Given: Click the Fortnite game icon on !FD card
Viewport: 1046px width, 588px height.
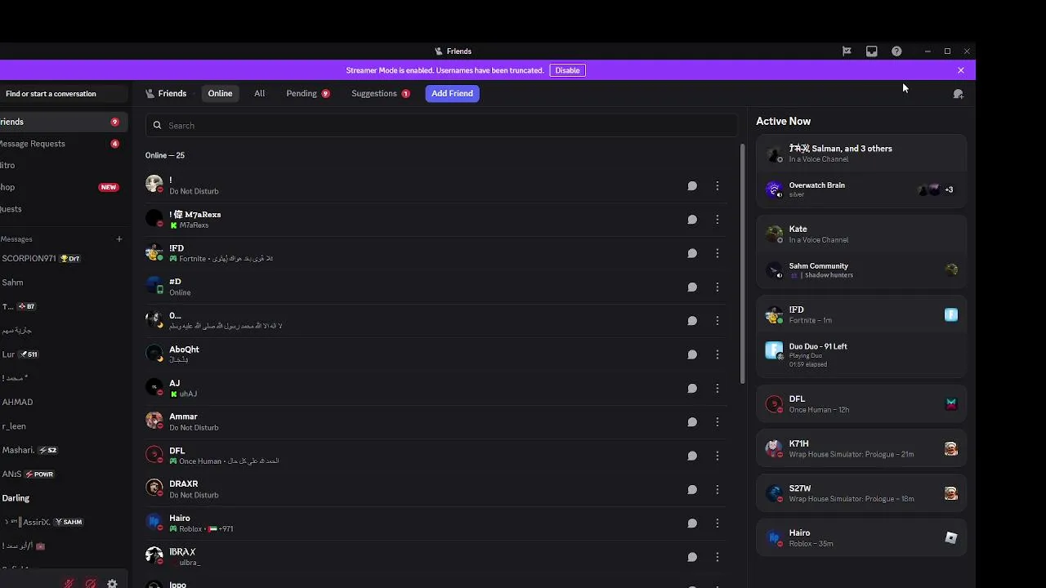Looking at the screenshot, I should 951,314.
